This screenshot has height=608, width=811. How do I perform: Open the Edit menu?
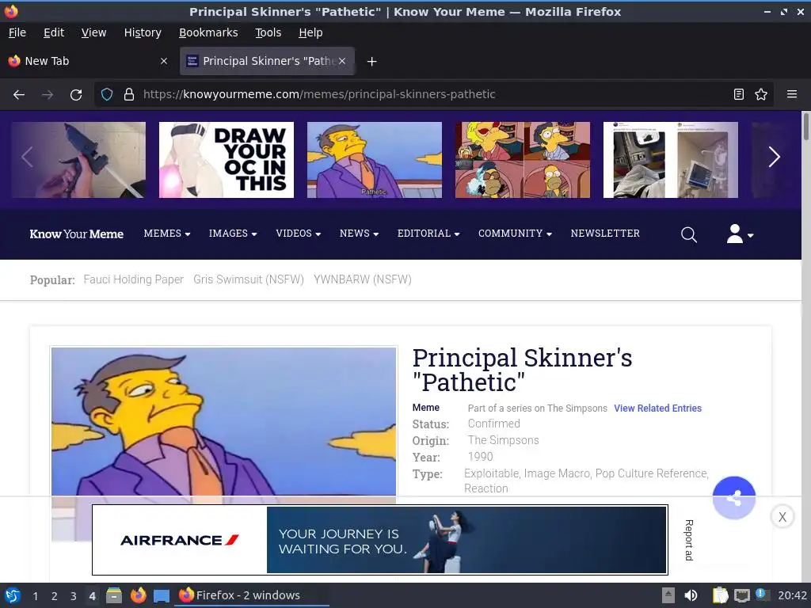54,32
